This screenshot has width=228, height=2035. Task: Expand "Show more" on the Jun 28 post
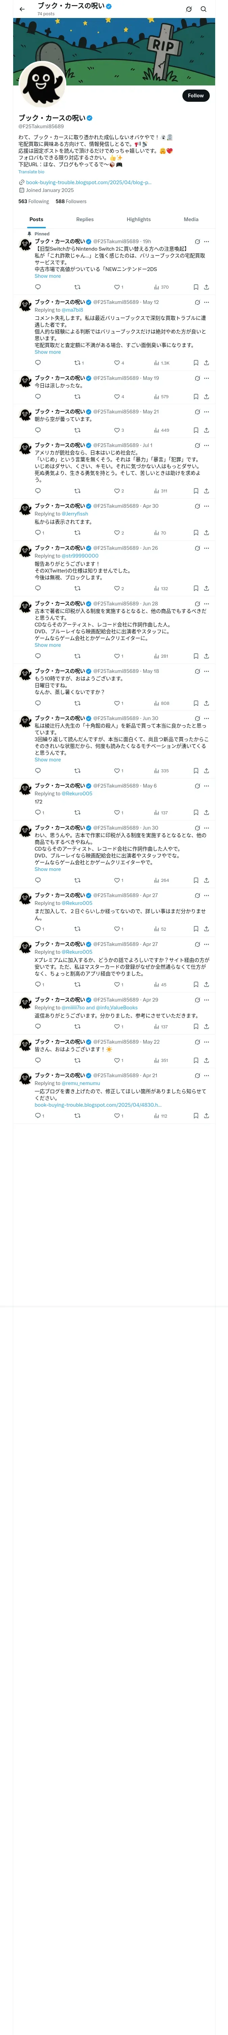coord(47,645)
